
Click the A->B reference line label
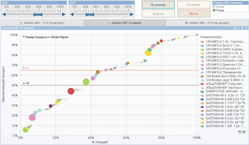click(x=26, y=83)
